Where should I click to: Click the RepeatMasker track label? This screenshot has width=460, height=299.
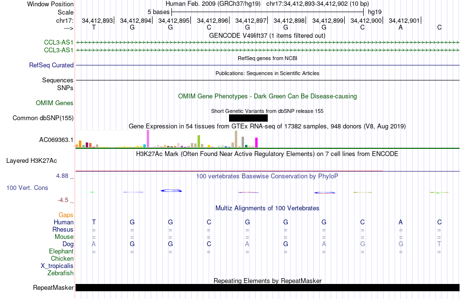53,287
